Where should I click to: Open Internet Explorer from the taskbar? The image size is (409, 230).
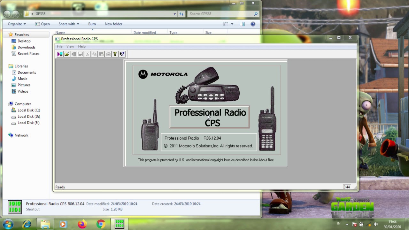pyautogui.click(x=27, y=224)
